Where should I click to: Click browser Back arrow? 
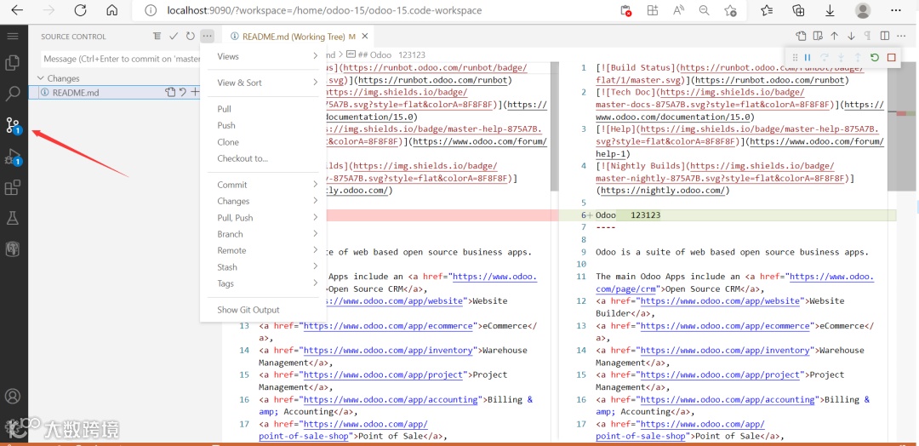18,10
